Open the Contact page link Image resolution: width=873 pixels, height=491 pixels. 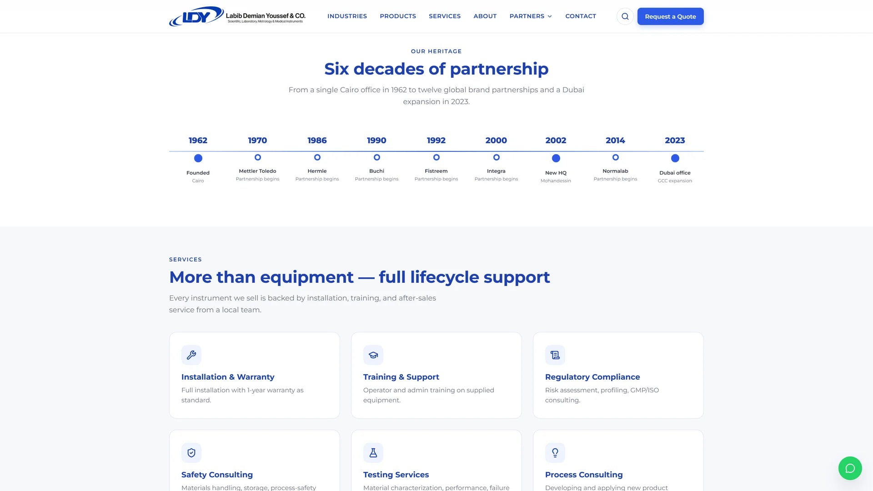point(581,16)
